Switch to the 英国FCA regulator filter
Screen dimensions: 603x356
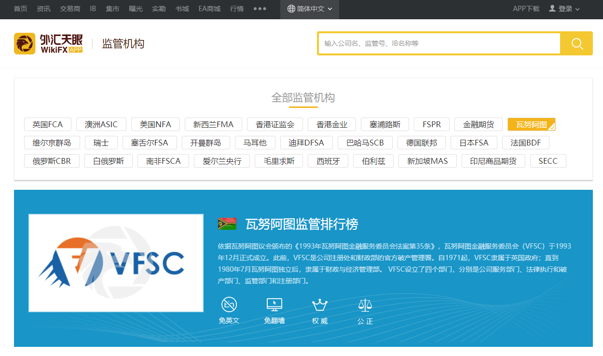tap(47, 124)
